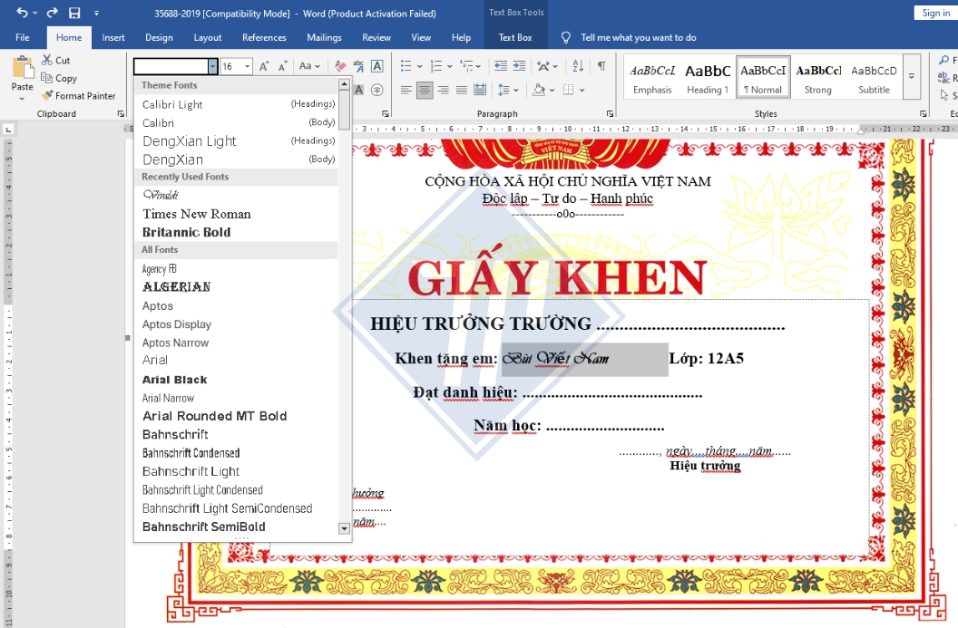Screen dimensions: 958x628
Task: Click the Sign in button
Action: click(935, 13)
